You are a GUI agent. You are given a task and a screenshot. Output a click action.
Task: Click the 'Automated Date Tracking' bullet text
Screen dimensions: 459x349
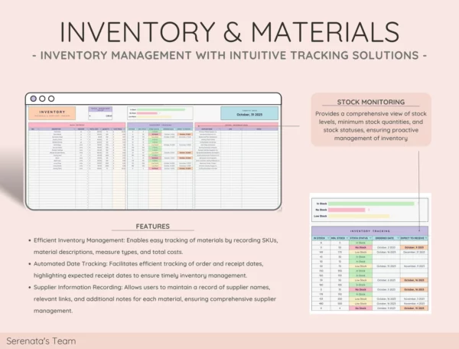pyautogui.click(x=148, y=269)
